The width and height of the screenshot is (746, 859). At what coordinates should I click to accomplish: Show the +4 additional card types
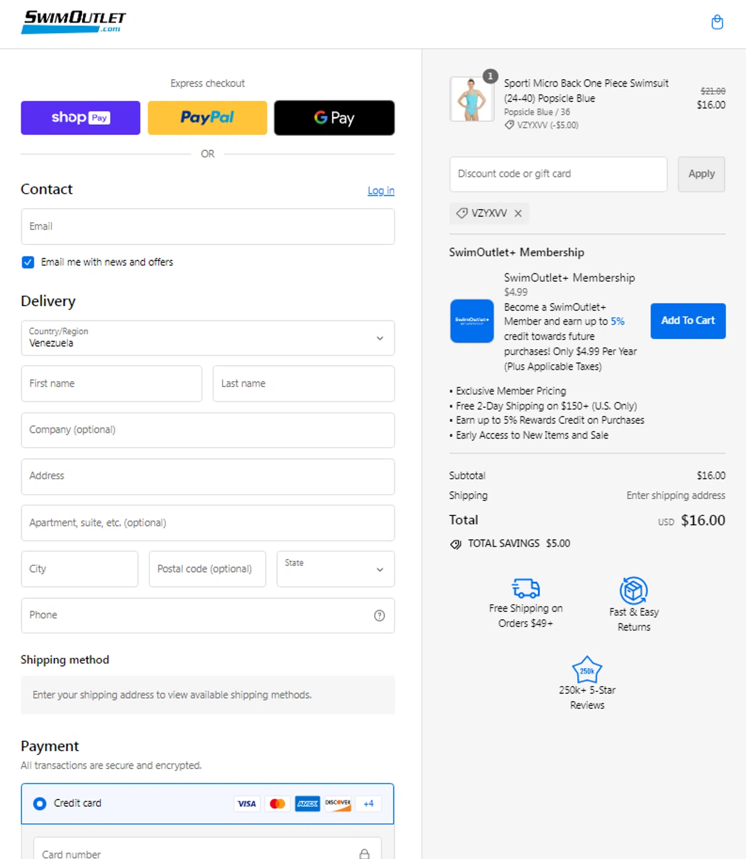tap(368, 803)
